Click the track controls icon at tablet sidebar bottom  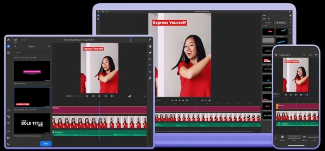tap(8, 144)
